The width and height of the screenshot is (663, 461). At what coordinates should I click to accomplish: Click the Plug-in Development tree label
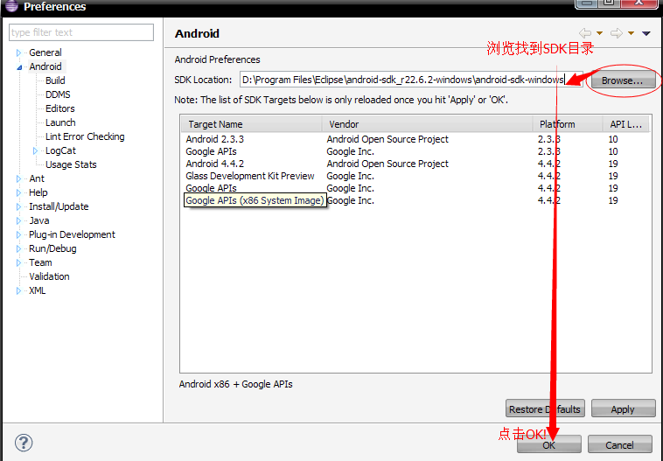point(72,234)
